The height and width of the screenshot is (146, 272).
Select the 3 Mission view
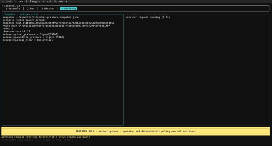48,8
